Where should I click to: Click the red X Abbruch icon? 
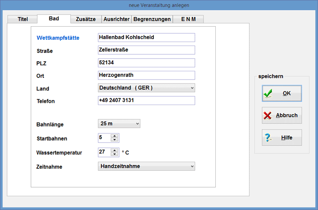coord(268,115)
